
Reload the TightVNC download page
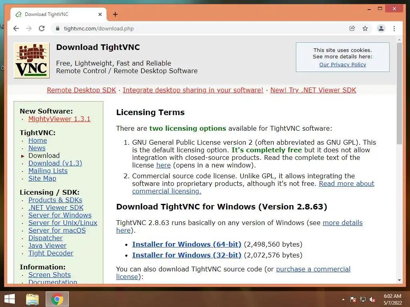click(x=42, y=28)
